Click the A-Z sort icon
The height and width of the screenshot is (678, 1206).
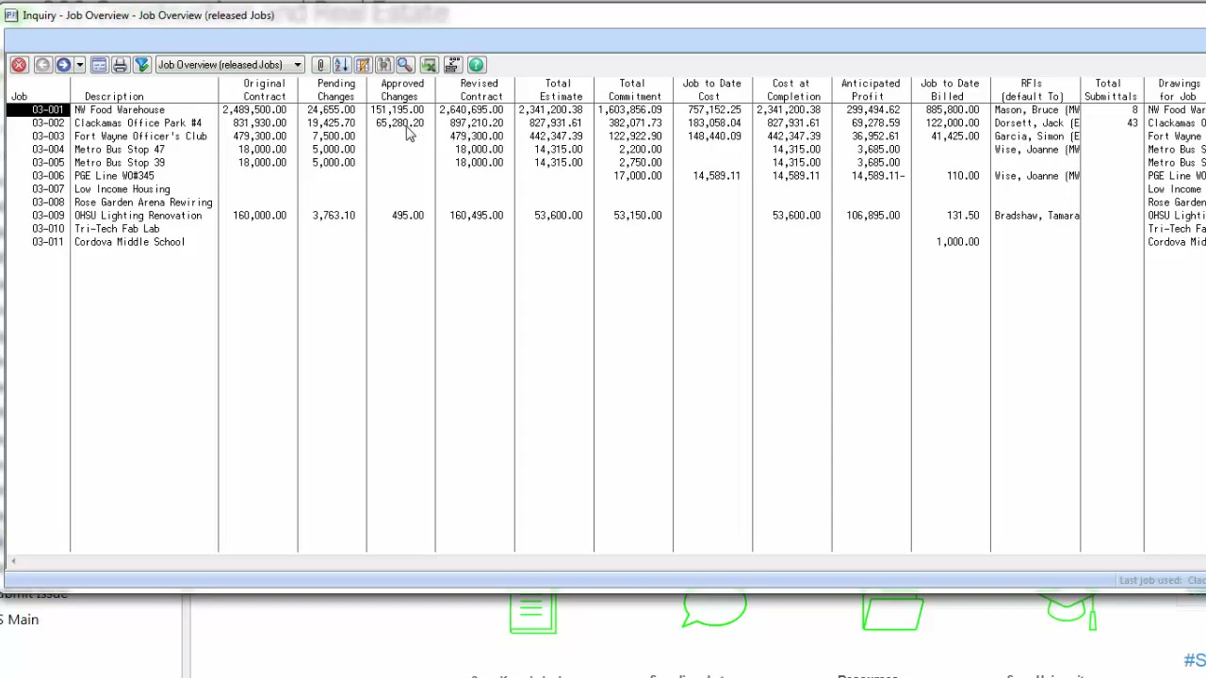[x=341, y=65]
